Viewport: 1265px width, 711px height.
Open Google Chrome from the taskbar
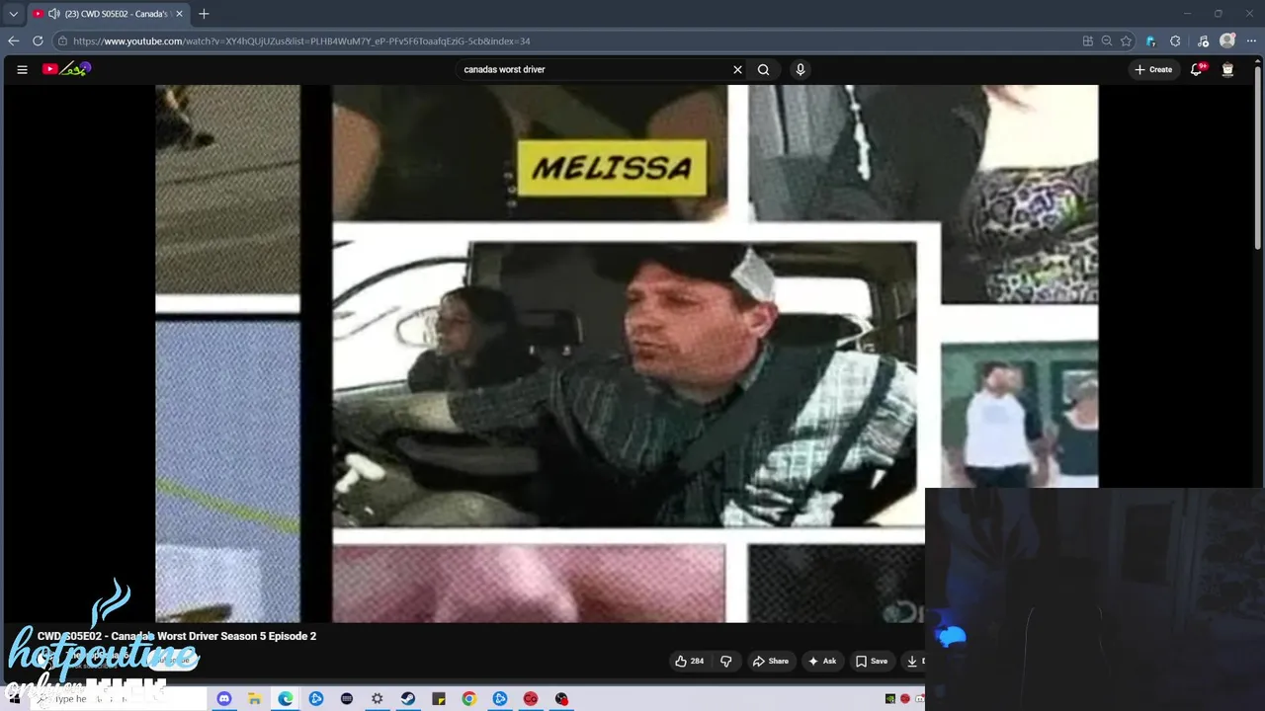tap(468, 698)
